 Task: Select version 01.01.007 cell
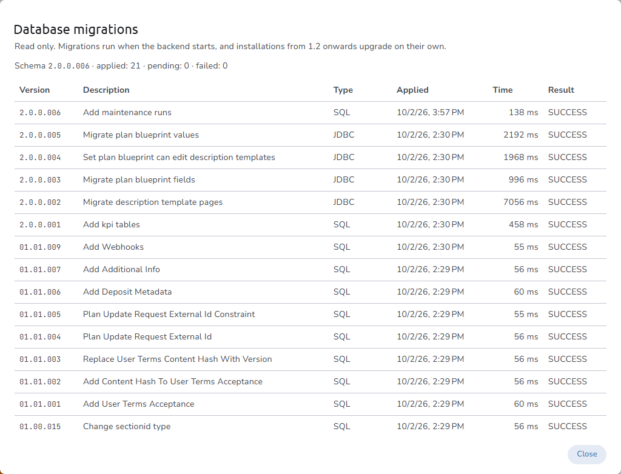click(x=40, y=270)
